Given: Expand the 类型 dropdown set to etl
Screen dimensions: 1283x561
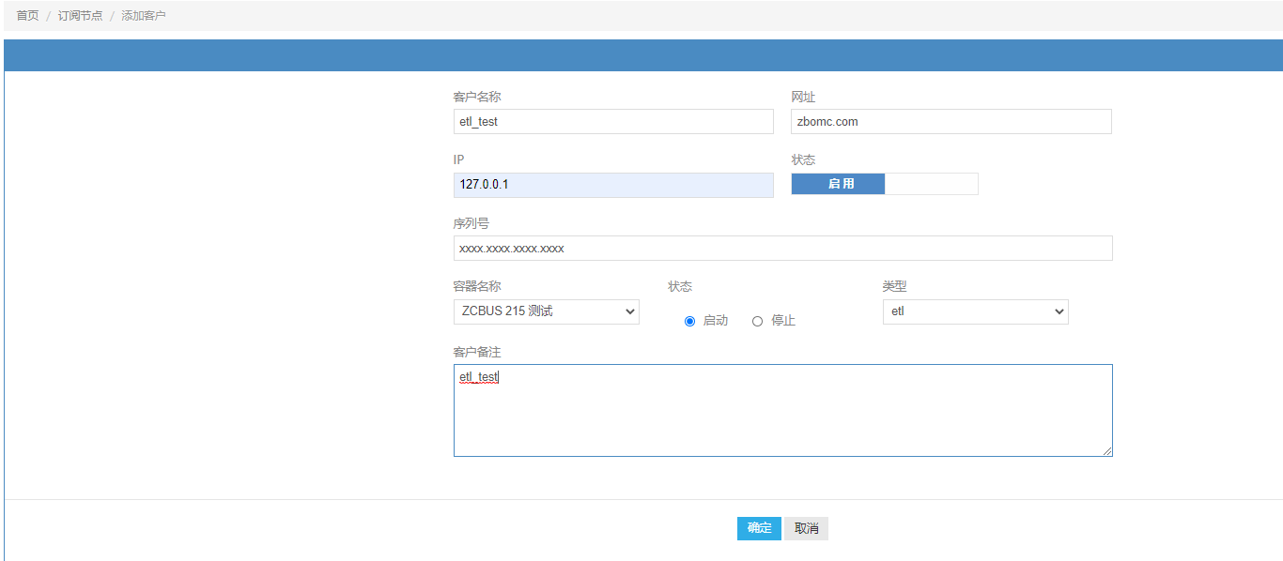Looking at the screenshot, I should coord(975,311).
